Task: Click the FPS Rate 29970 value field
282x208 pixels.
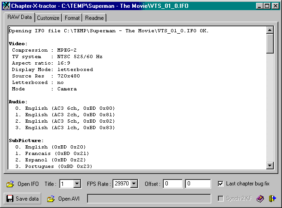Action: (x=122, y=184)
